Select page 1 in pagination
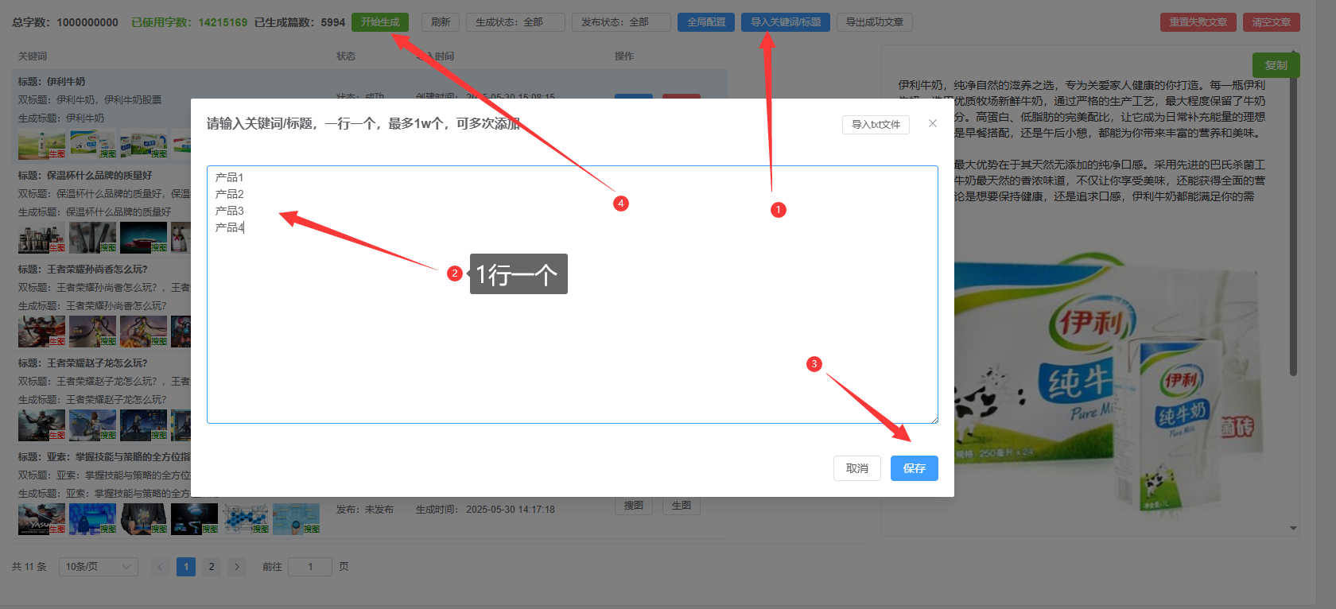The image size is (1336, 609). click(186, 567)
